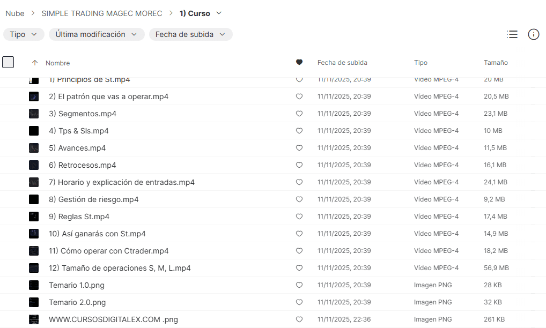Sort by Tamaño column header

496,63
